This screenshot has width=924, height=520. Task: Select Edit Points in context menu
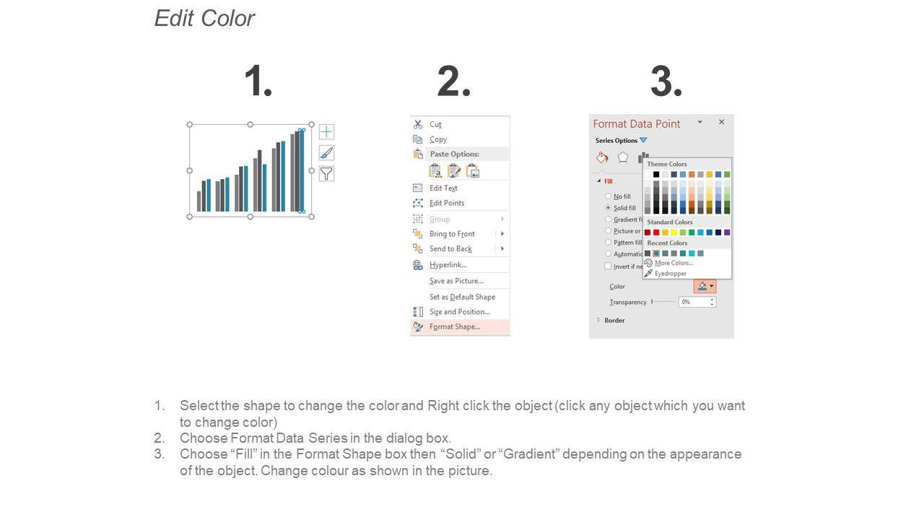point(446,203)
